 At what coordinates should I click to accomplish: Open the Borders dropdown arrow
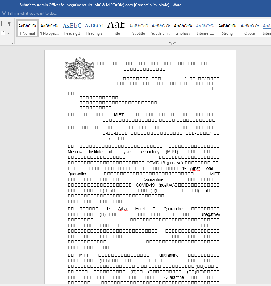8,33
